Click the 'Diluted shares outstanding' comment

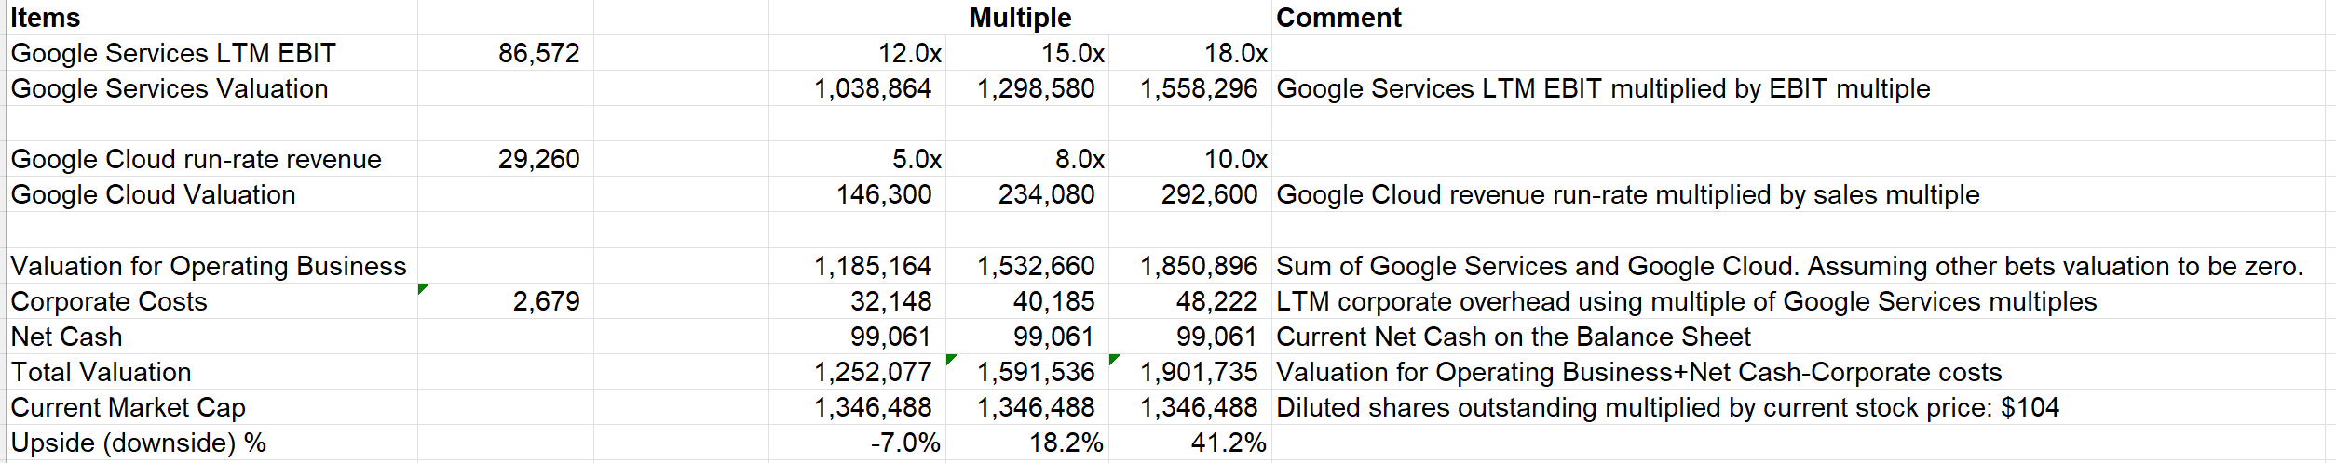tap(1668, 407)
